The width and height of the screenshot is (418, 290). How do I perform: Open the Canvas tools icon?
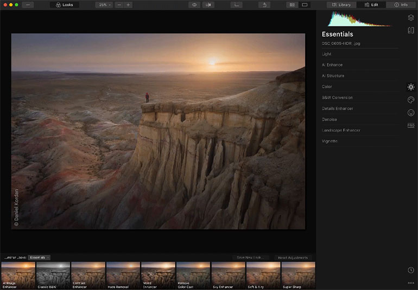click(411, 30)
